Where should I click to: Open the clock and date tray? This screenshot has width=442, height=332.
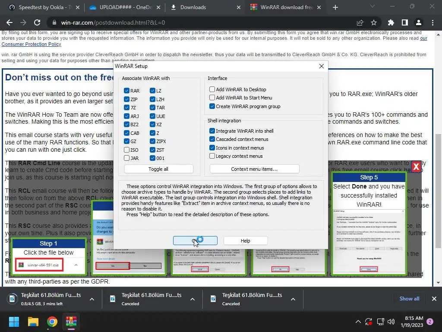pyautogui.click(x=412, y=322)
